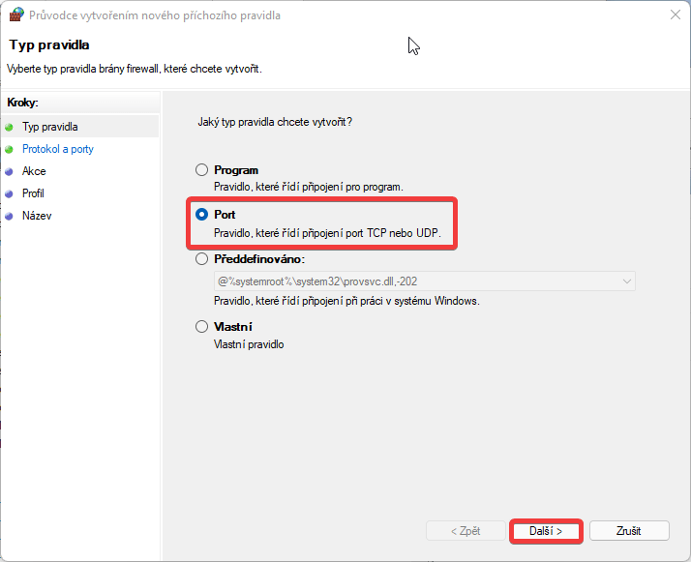Viewport: 691px width, 562px height.
Task: Click purple bullet beside Profil step
Action: click(x=10, y=193)
